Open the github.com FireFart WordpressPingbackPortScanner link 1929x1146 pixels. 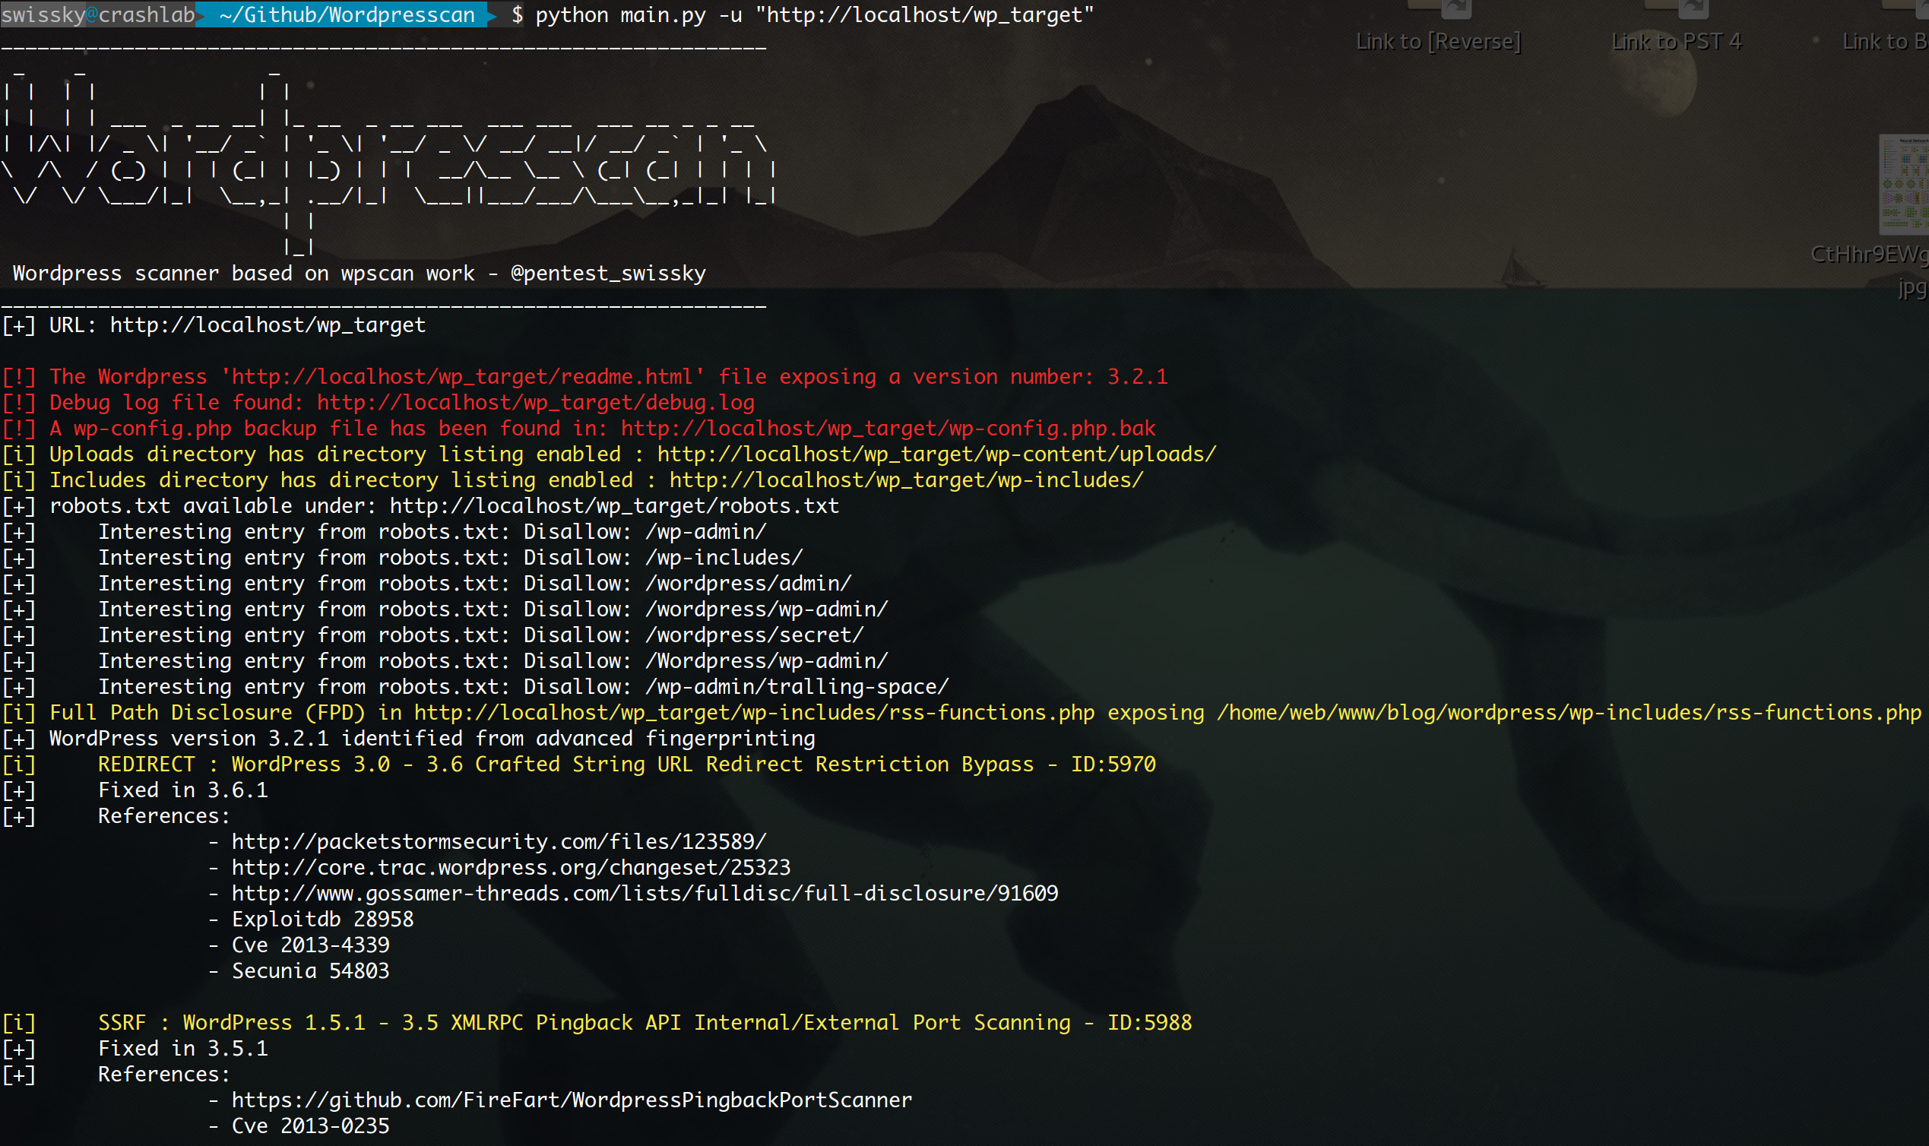[x=572, y=1100]
